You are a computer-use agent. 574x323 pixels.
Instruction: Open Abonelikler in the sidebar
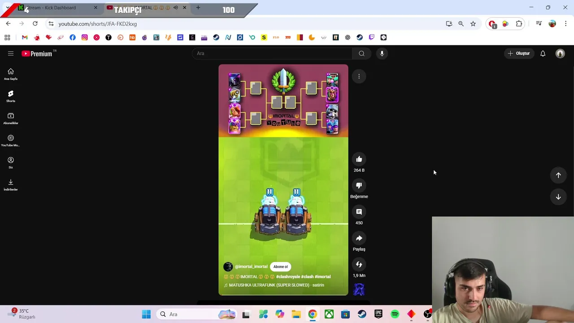11,118
